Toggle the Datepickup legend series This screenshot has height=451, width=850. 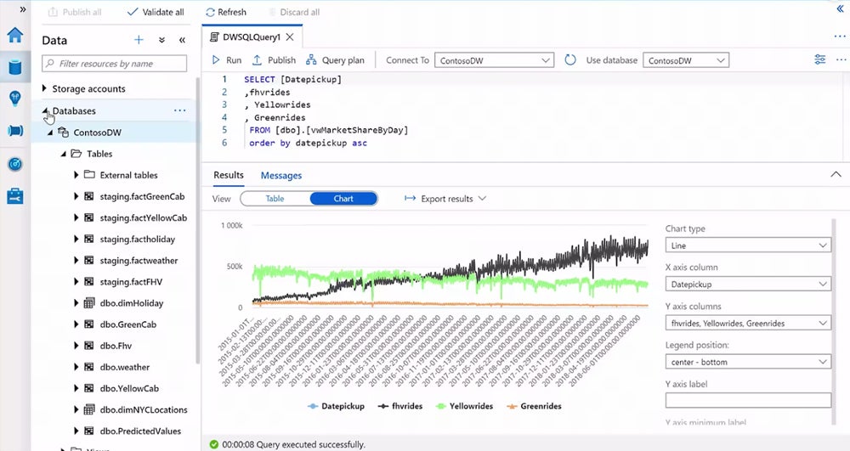(x=336, y=406)
